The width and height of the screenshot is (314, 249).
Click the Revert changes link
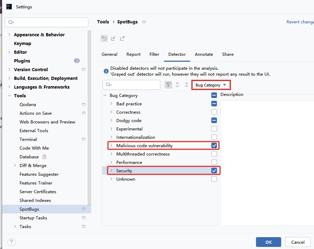[x=300, y=22]
